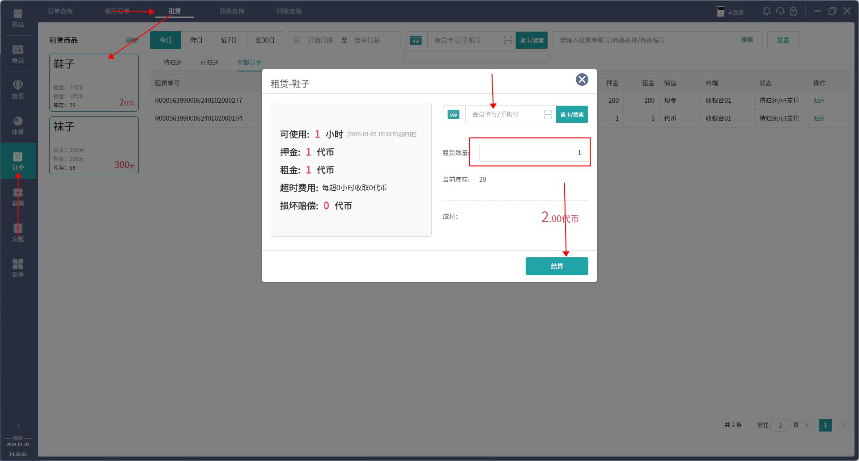Image resolution: width=859 pixels, height=461 pixels.
Task: Click the VIP icon in the dialog
Action: coord(454,115)
